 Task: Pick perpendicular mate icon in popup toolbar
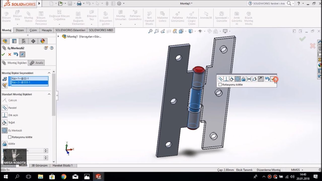coord(226,79)
